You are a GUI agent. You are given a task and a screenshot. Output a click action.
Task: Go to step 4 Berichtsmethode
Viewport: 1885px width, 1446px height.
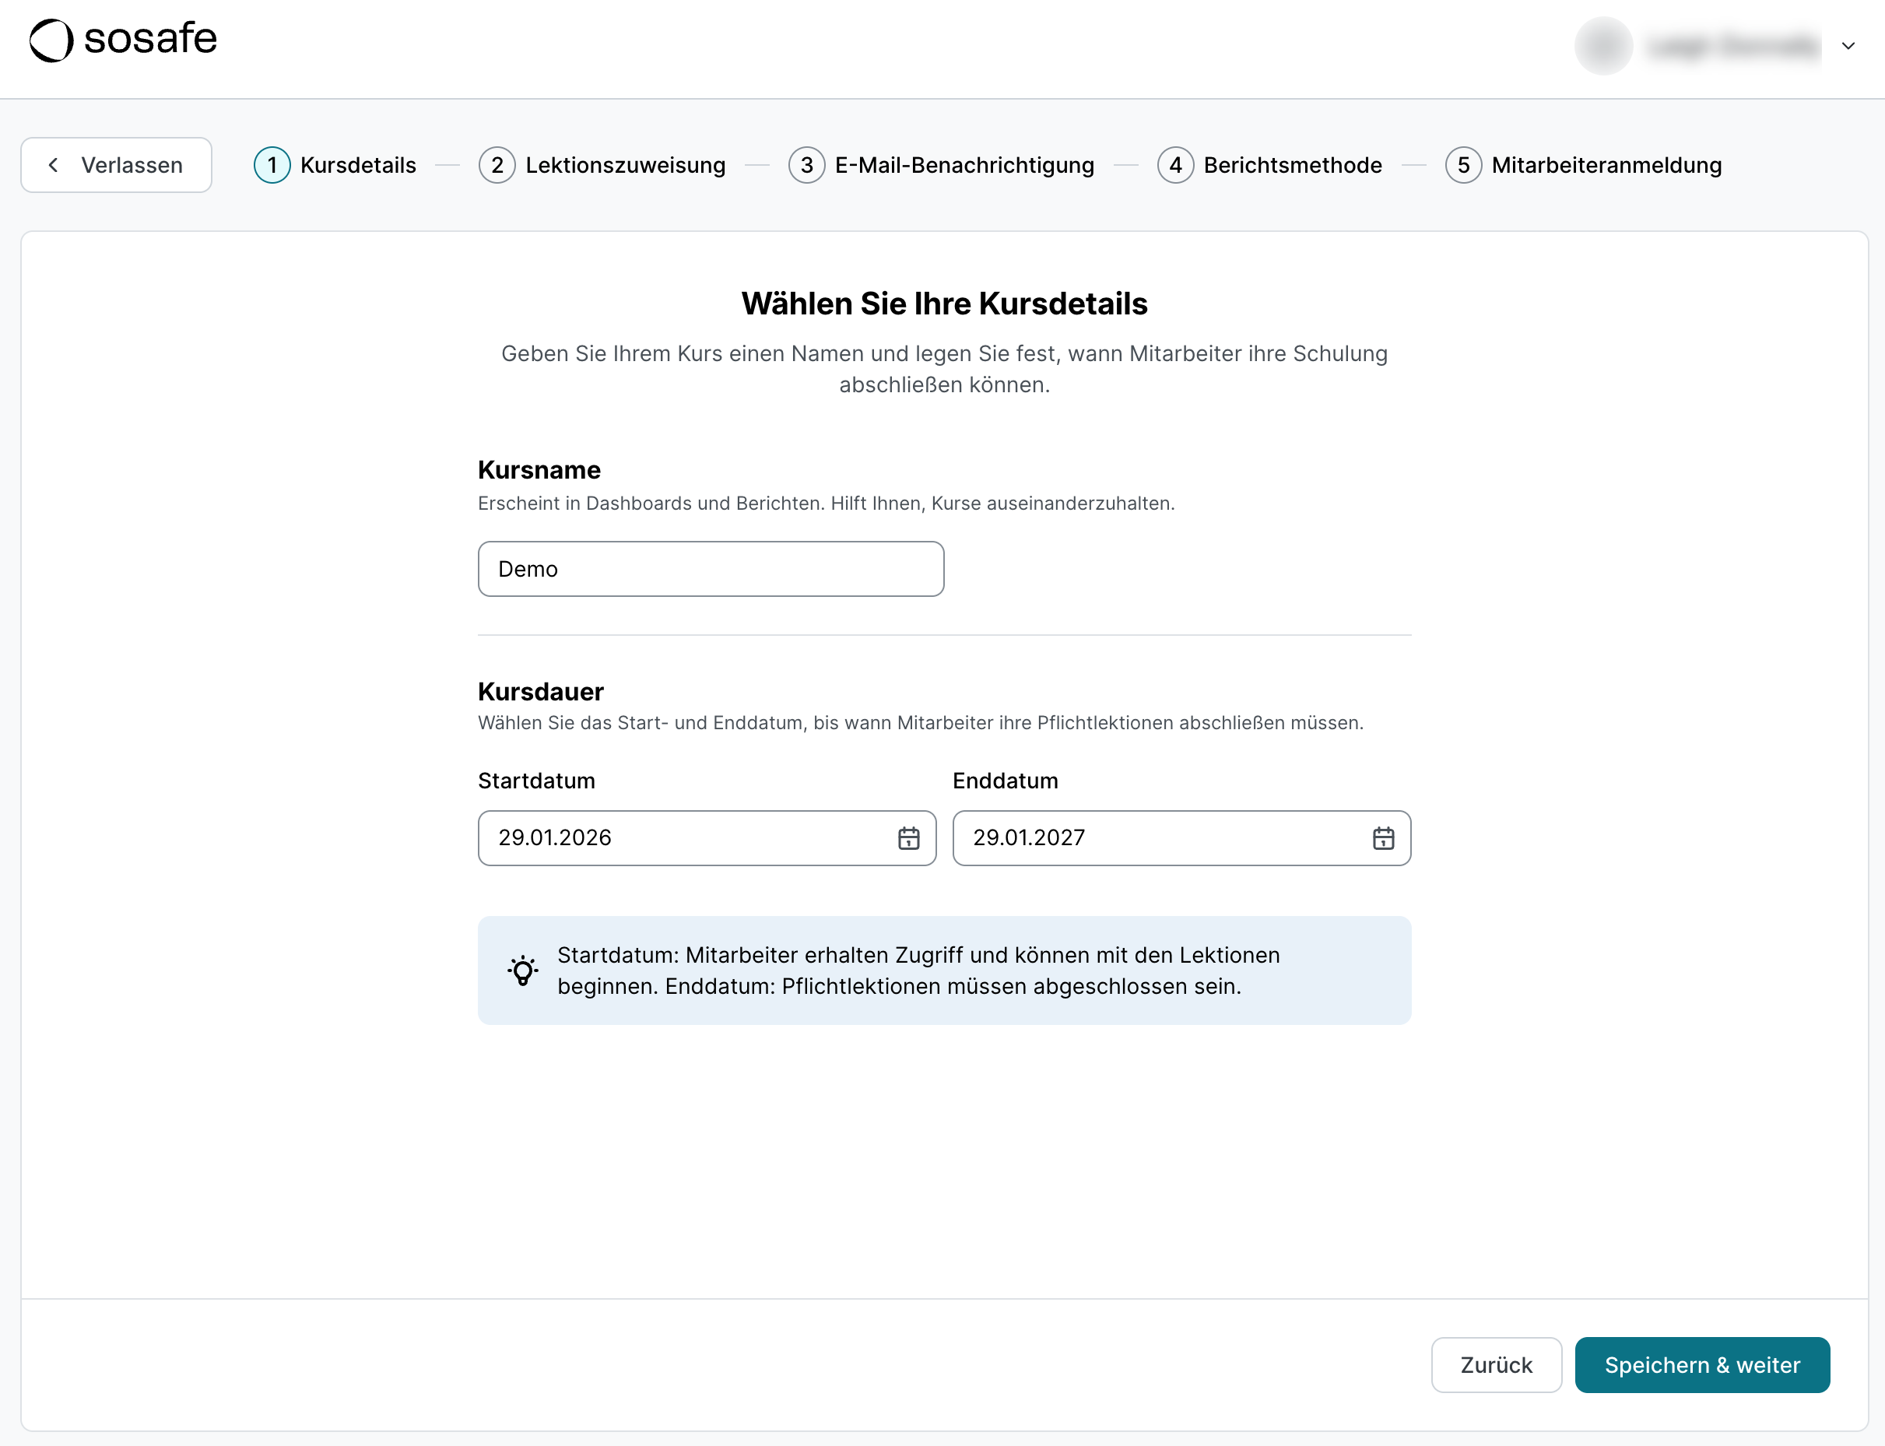pyautogui.click(x=1294, y=165)
